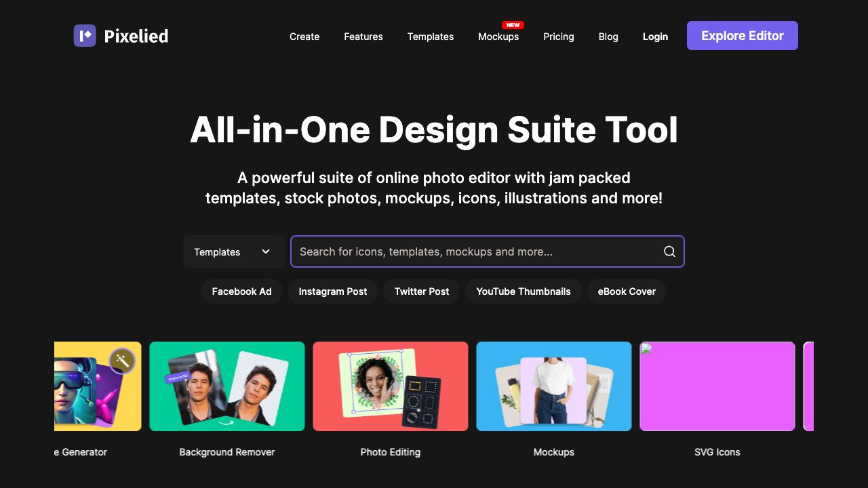Select the Twitter Post chip
This screenshot has width=868, height=488.
point(422,291)
